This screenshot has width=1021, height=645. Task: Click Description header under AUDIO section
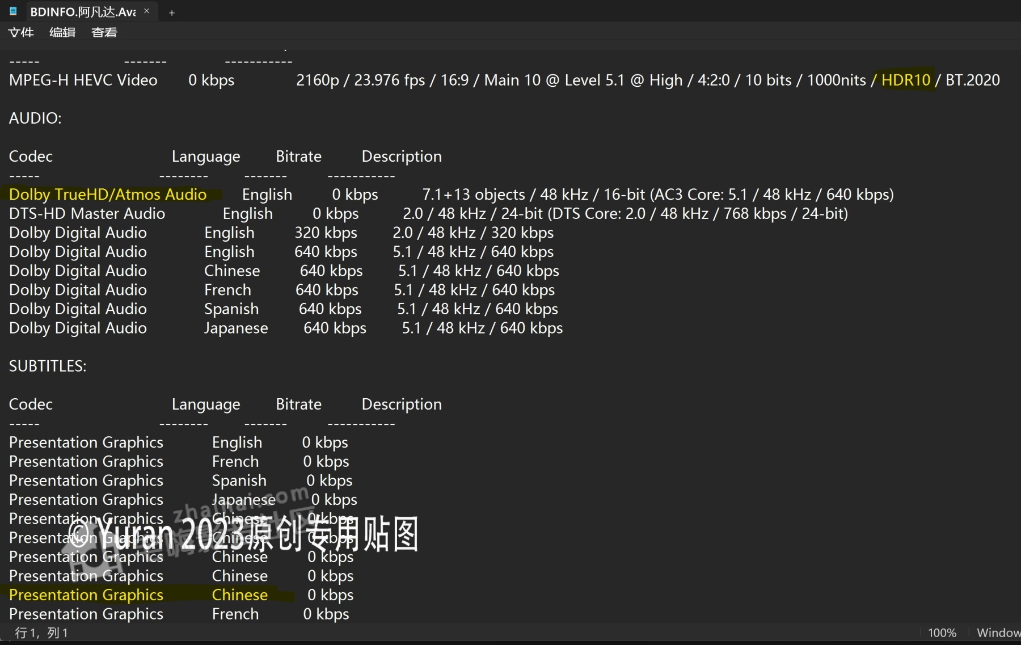point(402,157)
